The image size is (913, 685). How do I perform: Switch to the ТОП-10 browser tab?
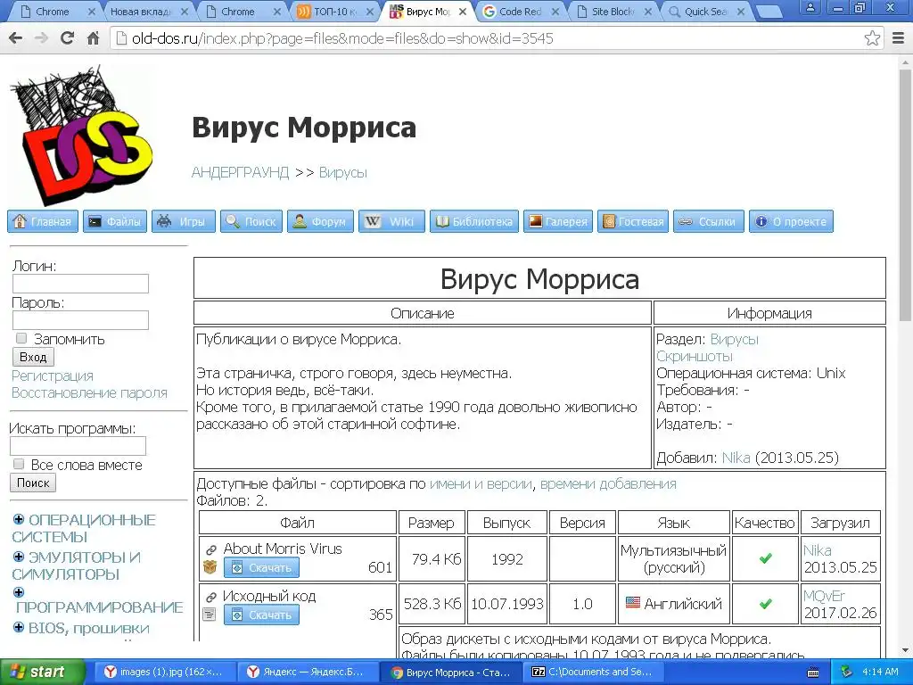click(334, 12)
